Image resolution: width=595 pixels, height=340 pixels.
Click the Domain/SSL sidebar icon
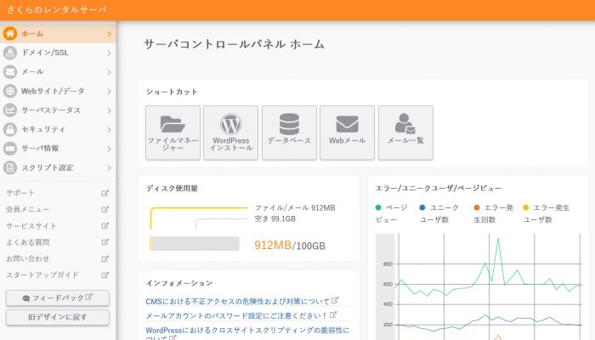pos(10,53)
